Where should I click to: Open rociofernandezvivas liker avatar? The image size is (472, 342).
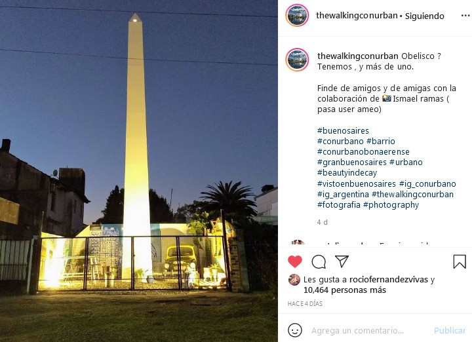coord(294,280)
